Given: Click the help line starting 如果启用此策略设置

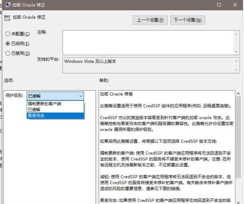Looking at the screenshot, I should coord(158,141).
